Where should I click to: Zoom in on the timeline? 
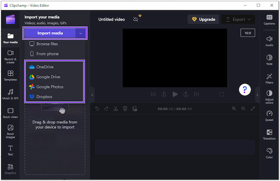tap(234, 109)
